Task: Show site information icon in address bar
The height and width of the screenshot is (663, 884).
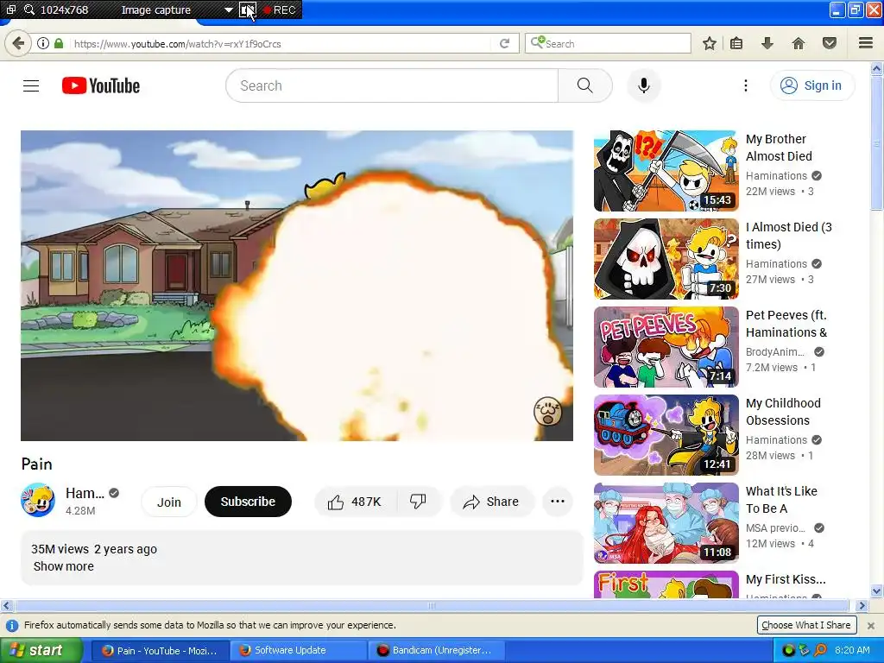Action: tap(43, 43)
